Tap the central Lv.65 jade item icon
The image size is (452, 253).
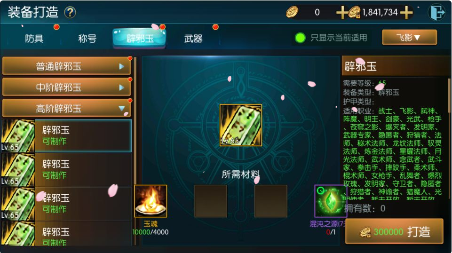coord(241,126)
